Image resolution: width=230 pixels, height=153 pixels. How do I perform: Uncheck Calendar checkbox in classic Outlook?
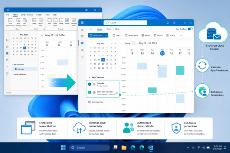[16, 69]
